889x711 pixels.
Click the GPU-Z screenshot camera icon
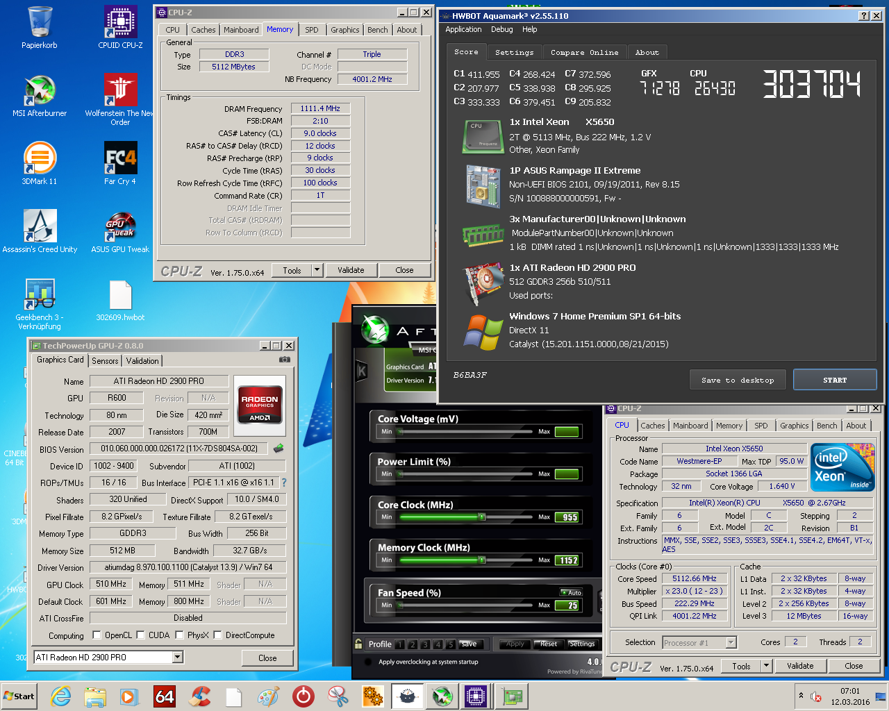285,360
